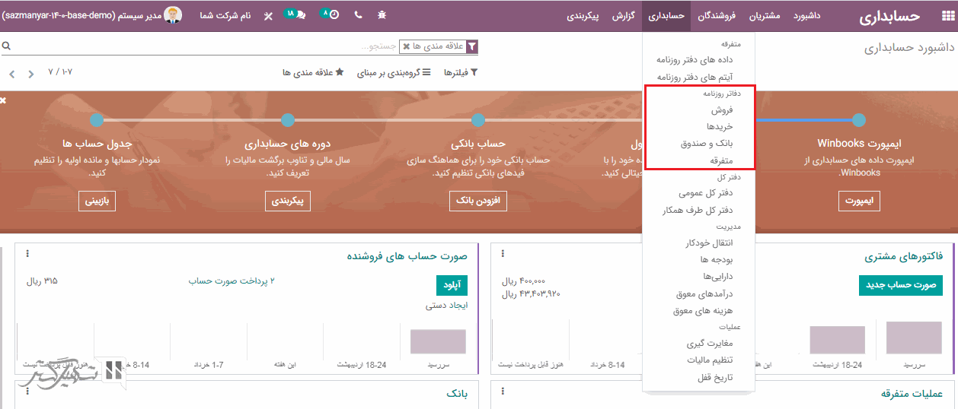Click the صورت حساب جدید button
958x409 pixels.
click(x=900, y=285)
